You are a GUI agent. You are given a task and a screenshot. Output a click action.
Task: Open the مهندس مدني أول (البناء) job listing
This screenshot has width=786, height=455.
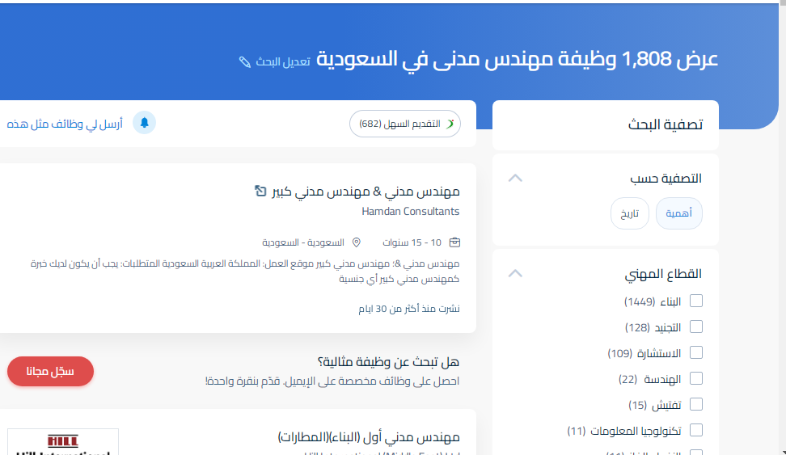click(368, 437)
